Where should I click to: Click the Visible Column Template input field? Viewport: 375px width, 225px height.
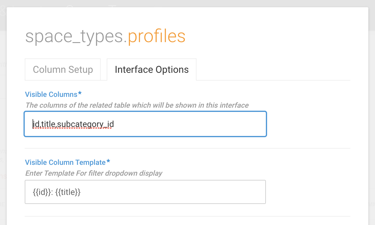tap(145, 192)
